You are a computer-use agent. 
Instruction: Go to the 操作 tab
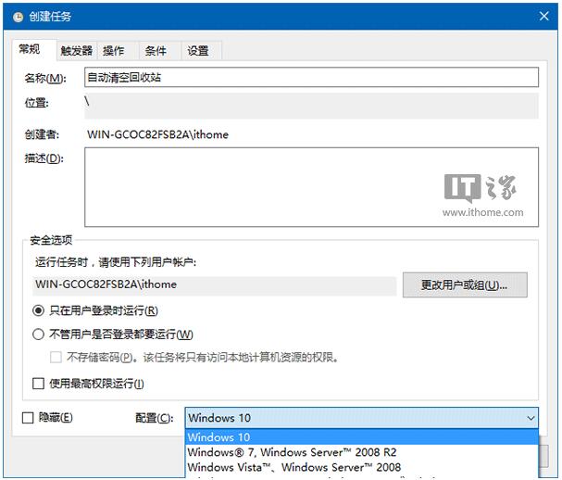pyautogui.click(x=114, y=51)
